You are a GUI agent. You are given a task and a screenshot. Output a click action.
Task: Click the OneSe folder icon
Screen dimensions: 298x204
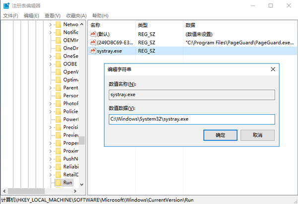(58, 56)
